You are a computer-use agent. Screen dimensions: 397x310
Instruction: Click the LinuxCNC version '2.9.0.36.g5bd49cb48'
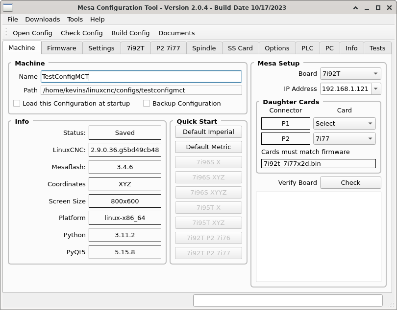point(125,150)
